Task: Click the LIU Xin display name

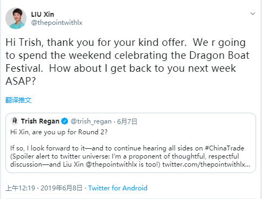Action: coord(43,15)
